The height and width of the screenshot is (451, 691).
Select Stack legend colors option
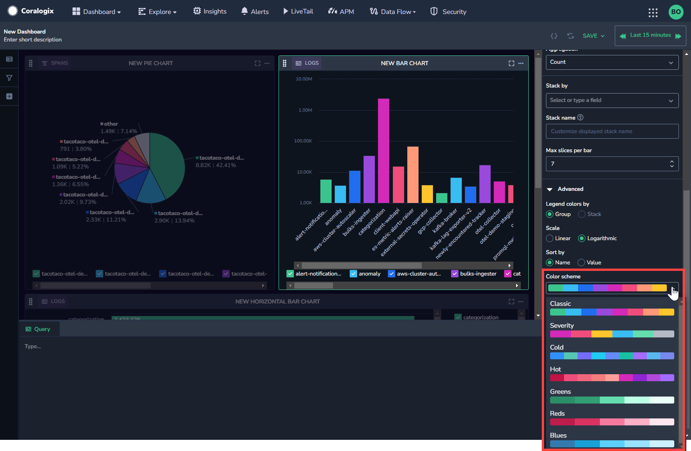click(582, 214)
